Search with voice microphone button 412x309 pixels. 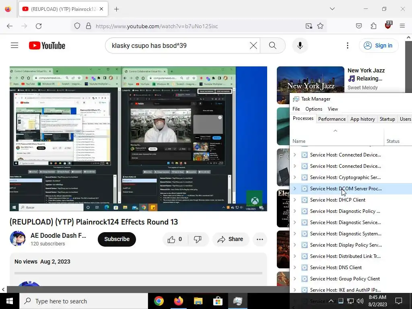tap(300, 45)
